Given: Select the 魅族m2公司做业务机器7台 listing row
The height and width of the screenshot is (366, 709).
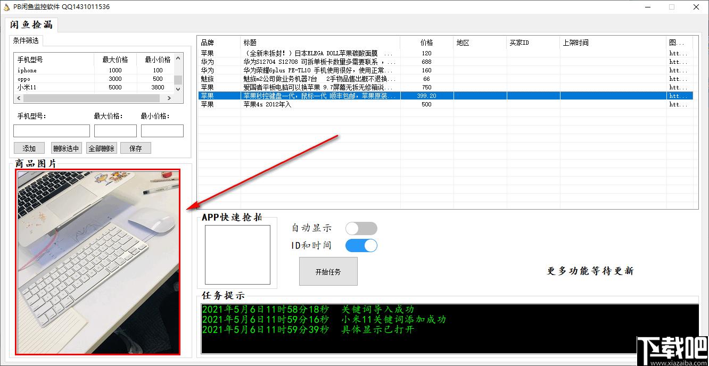Looking at the screenshot, I should (445, 79).
